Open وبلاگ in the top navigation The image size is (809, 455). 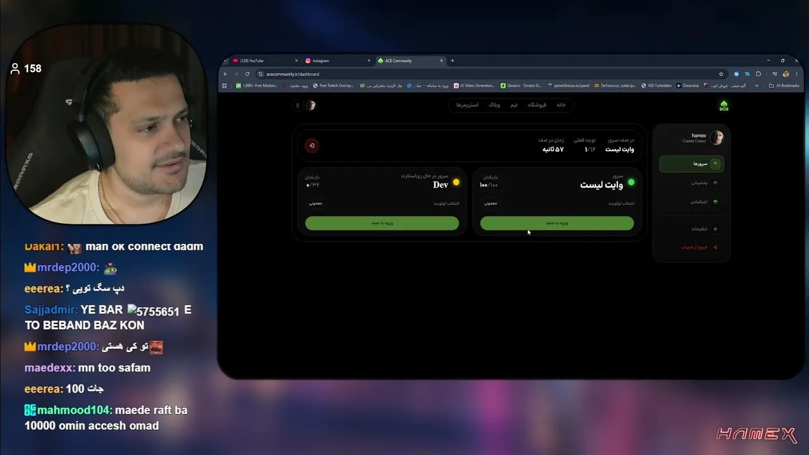tap(494, 105)
